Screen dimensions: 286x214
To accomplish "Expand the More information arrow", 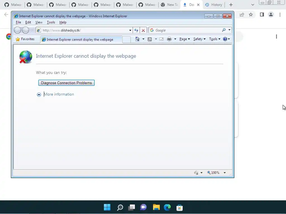I will pyautogui.click(x=39, y=94).
